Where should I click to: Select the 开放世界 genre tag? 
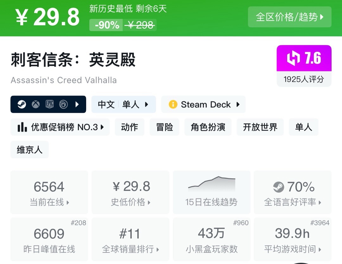coord(260,127)
